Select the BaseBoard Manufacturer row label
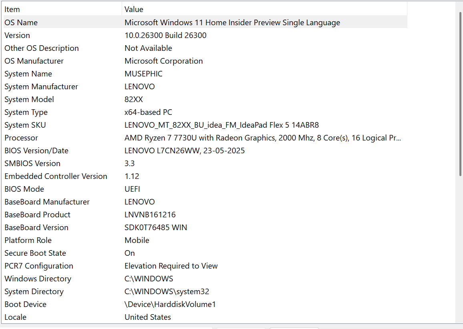This screenshot has height=329, width=463. pos(47,202)
